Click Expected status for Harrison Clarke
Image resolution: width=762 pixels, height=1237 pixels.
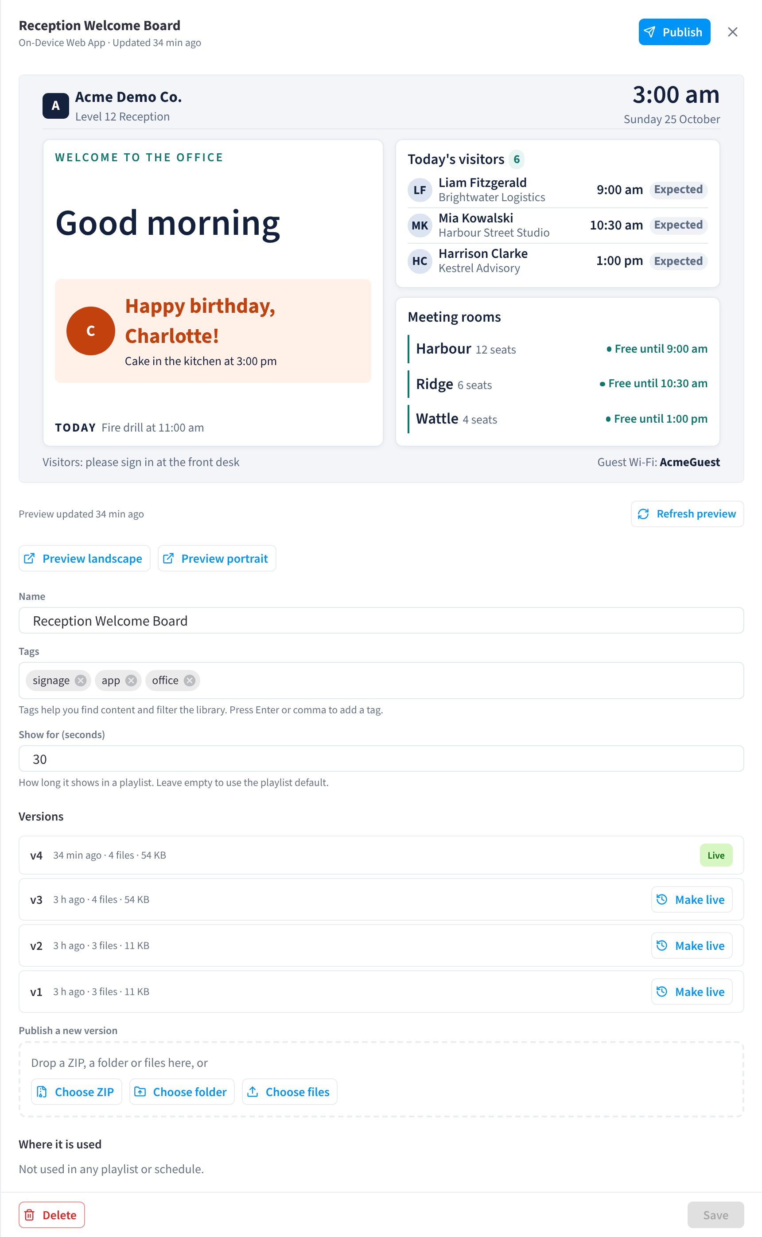point(678,261)
